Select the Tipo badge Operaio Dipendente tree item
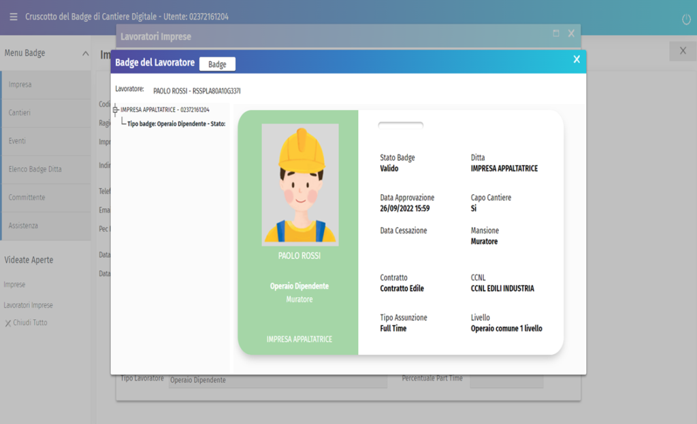 [176, 124]
